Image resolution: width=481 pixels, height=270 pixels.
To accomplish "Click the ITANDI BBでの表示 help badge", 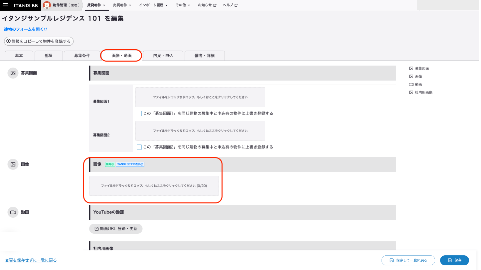I will (x=130, y=164).
